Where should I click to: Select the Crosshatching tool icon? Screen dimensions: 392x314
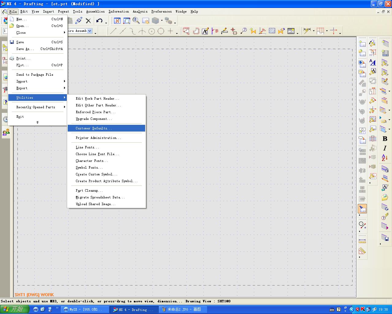coord(272,31)
